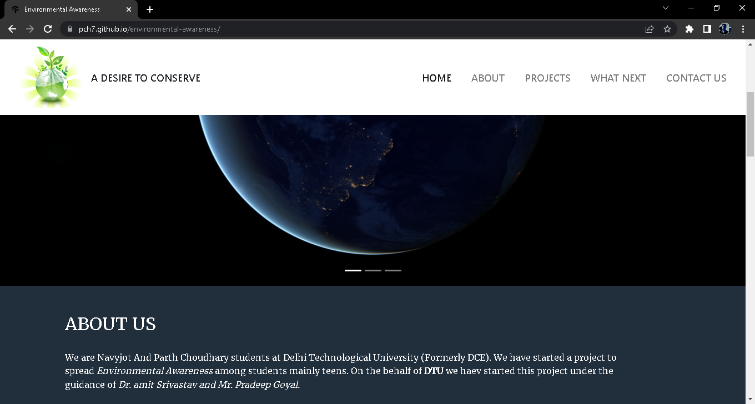The width and height of the screenshot is (755, 404).
Task: Close the Environmental Awareness tab
Action: [129, 9]
